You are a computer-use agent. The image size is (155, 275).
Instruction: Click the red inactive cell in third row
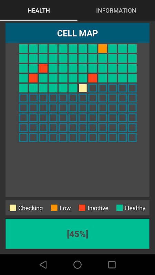pyautogui.click(x=43, y=68)
